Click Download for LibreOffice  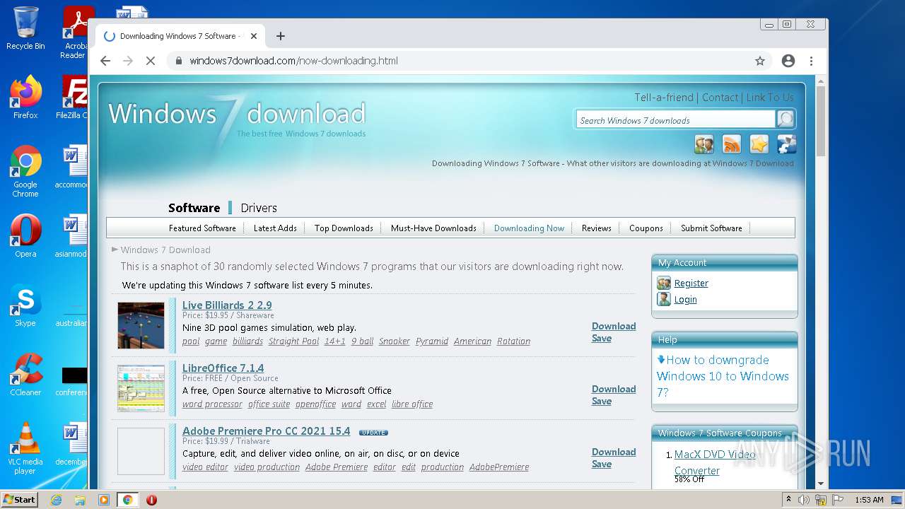pos(614,389)
